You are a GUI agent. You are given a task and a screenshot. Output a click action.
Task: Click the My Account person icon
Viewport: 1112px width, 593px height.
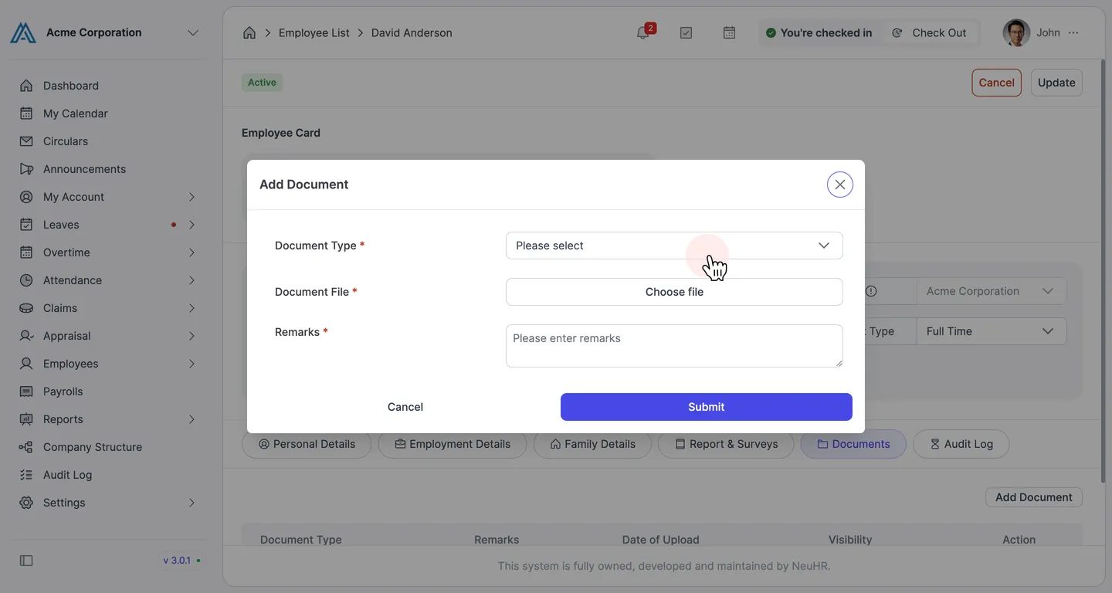[26, 197]
